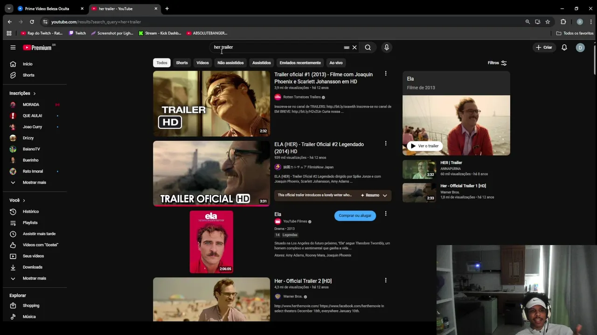Start voice search with the microphone

coord(387,47)
